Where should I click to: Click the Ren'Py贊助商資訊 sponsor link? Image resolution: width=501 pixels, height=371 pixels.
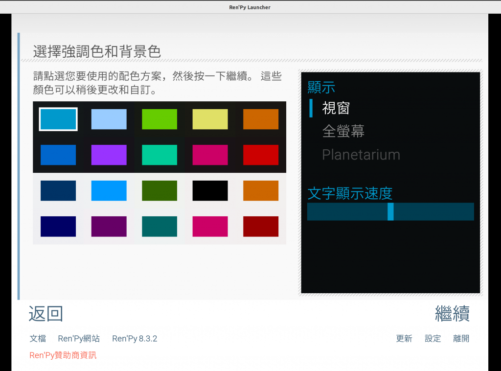pyautogui.click(x=63, y=355)
